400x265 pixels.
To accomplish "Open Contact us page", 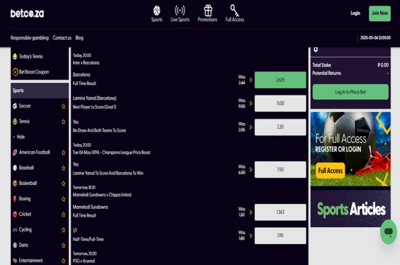I will click(x=62, y=38).
